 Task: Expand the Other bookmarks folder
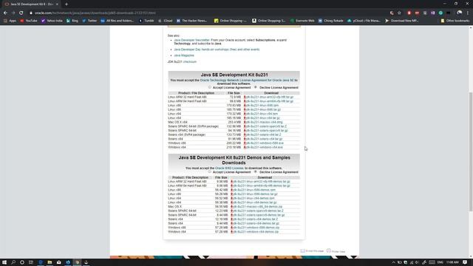coord(455,21)
